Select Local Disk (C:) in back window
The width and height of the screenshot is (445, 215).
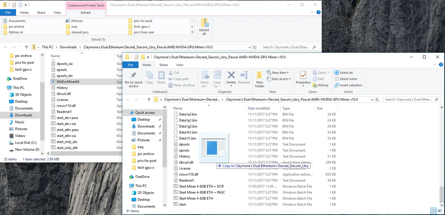point(26,143)
